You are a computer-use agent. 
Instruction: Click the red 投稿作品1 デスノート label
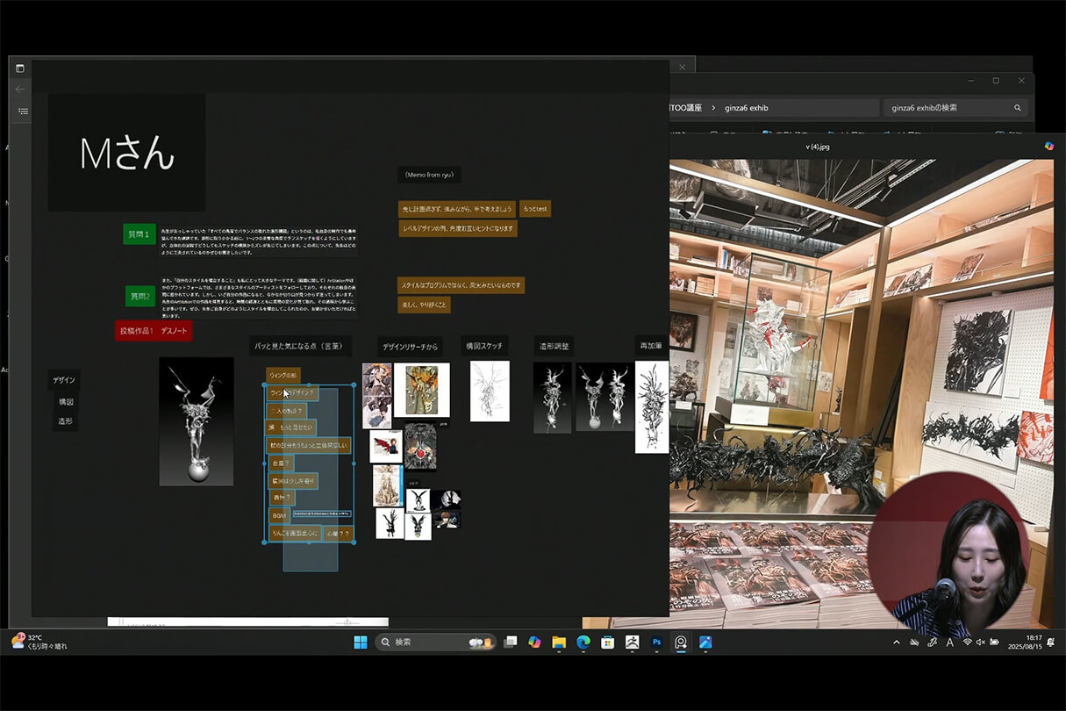coord(154,331)
